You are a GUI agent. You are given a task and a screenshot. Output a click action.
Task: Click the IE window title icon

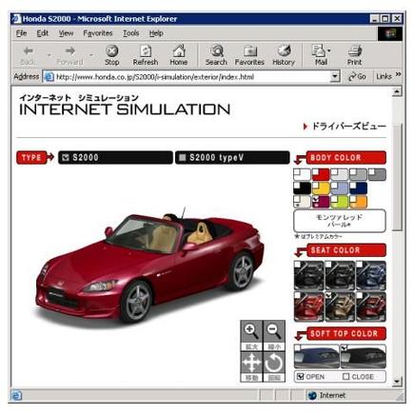16,19
